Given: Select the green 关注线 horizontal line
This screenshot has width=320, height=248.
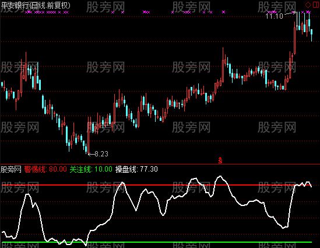Looking at the screenshot, I should click(x=157, y=242).
